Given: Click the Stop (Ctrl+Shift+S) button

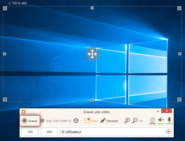Looking at the screenshot, I should coord(56,121).
